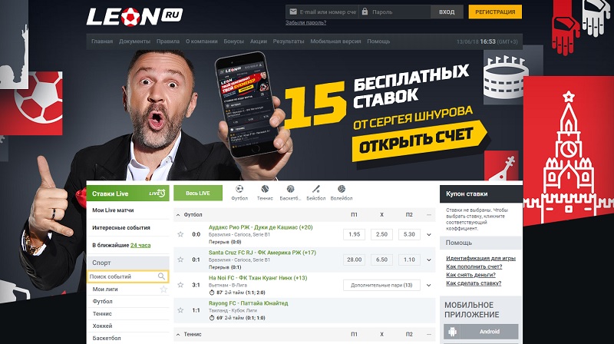Open the Результаты menu item

click(289, 41)
